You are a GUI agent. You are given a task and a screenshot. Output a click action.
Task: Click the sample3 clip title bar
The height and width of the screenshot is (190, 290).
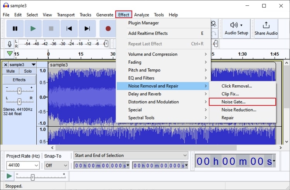[162, 65]
